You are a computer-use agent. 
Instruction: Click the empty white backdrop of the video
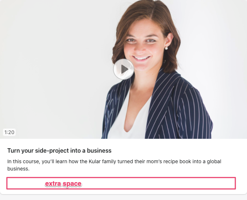pyautogui.click(x=47, y=63)
